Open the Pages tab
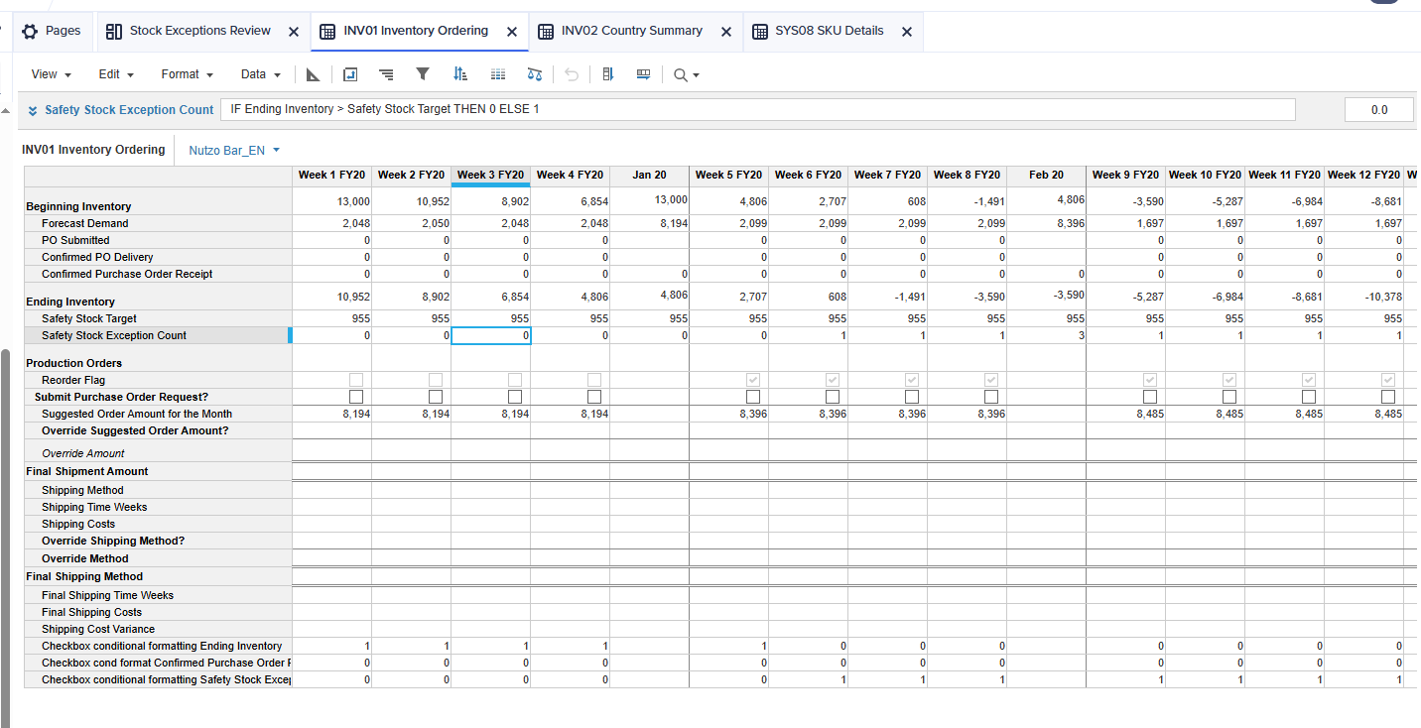Image resolution: width=1421 pixels, height=728 pixels. coord(52,32)
